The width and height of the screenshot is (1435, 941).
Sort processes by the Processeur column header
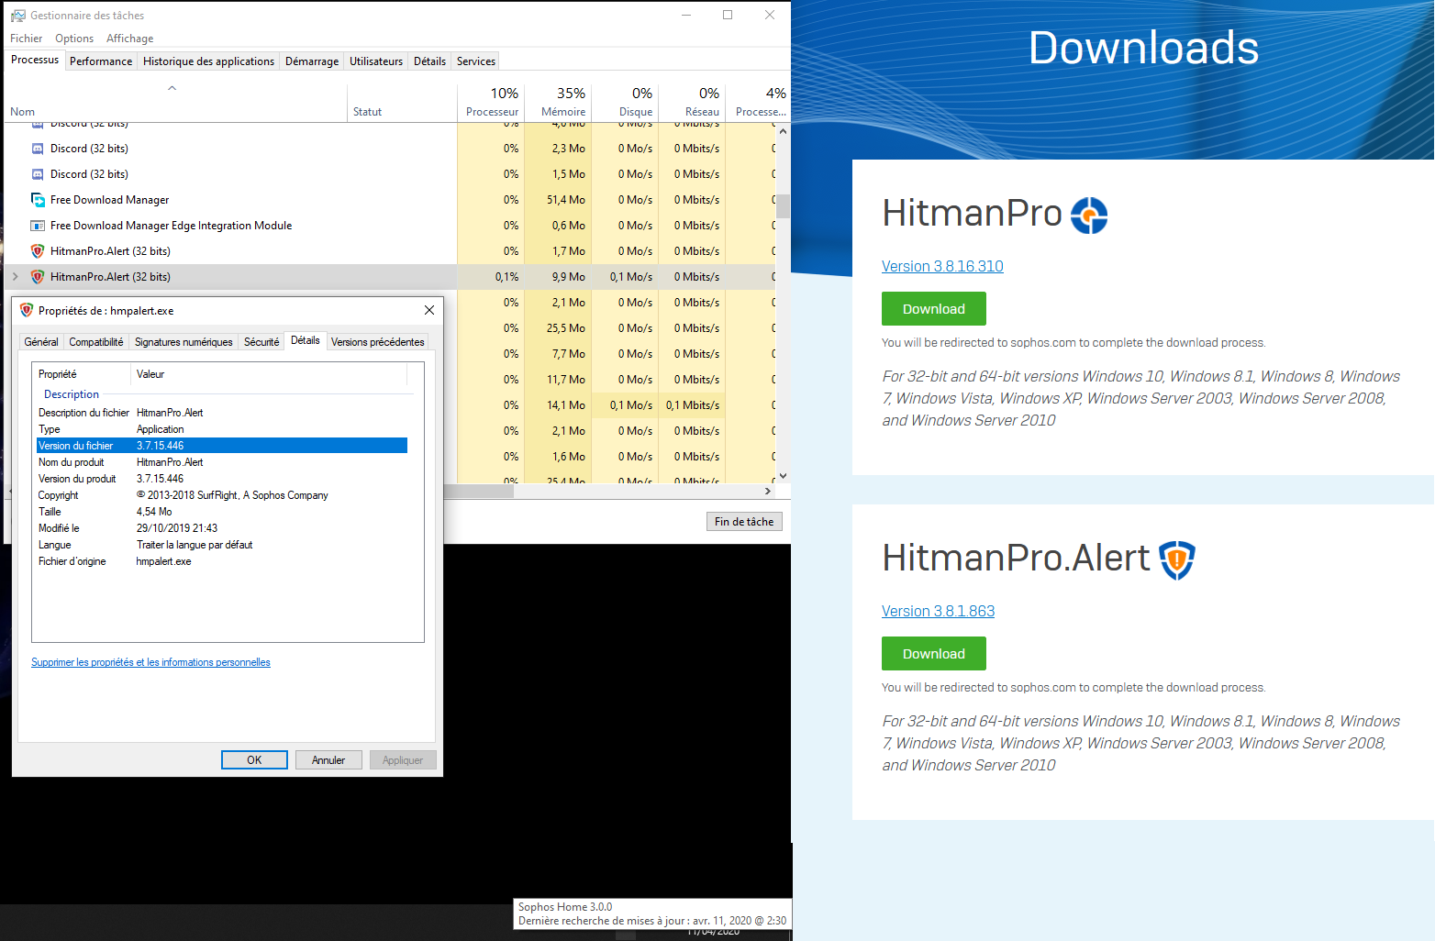(x=491, y=103)
